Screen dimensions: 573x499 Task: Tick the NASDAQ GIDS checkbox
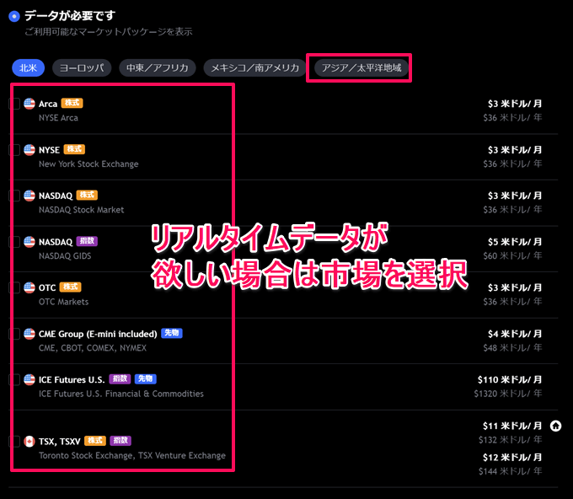coord(14,242)
